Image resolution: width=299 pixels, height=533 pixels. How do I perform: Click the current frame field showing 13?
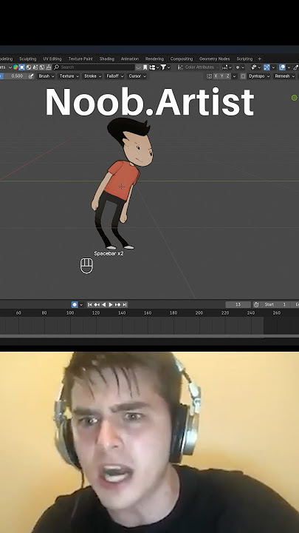tap(238, 304)
